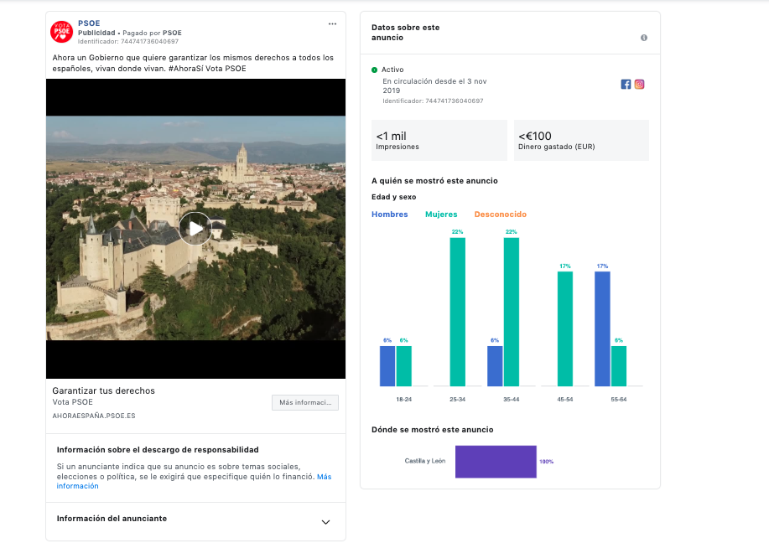Screen dimensions: 769x548
Task: Click the blue Hombres bar for 35-44
Action: click(x=495, y=366)
